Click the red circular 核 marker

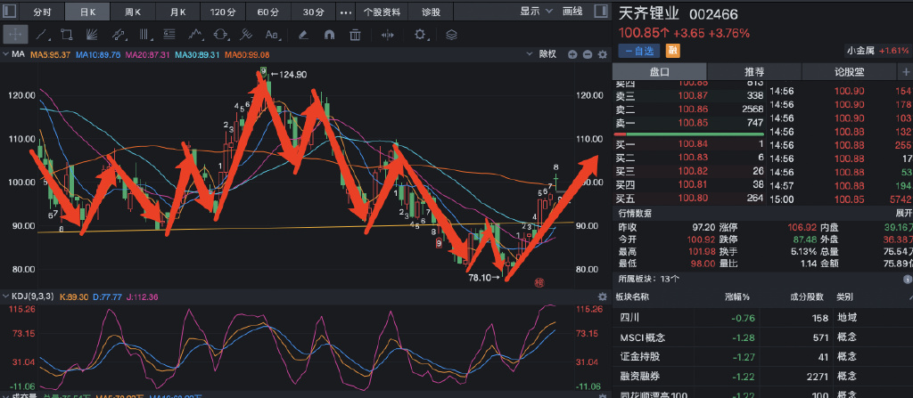[539, 283]
